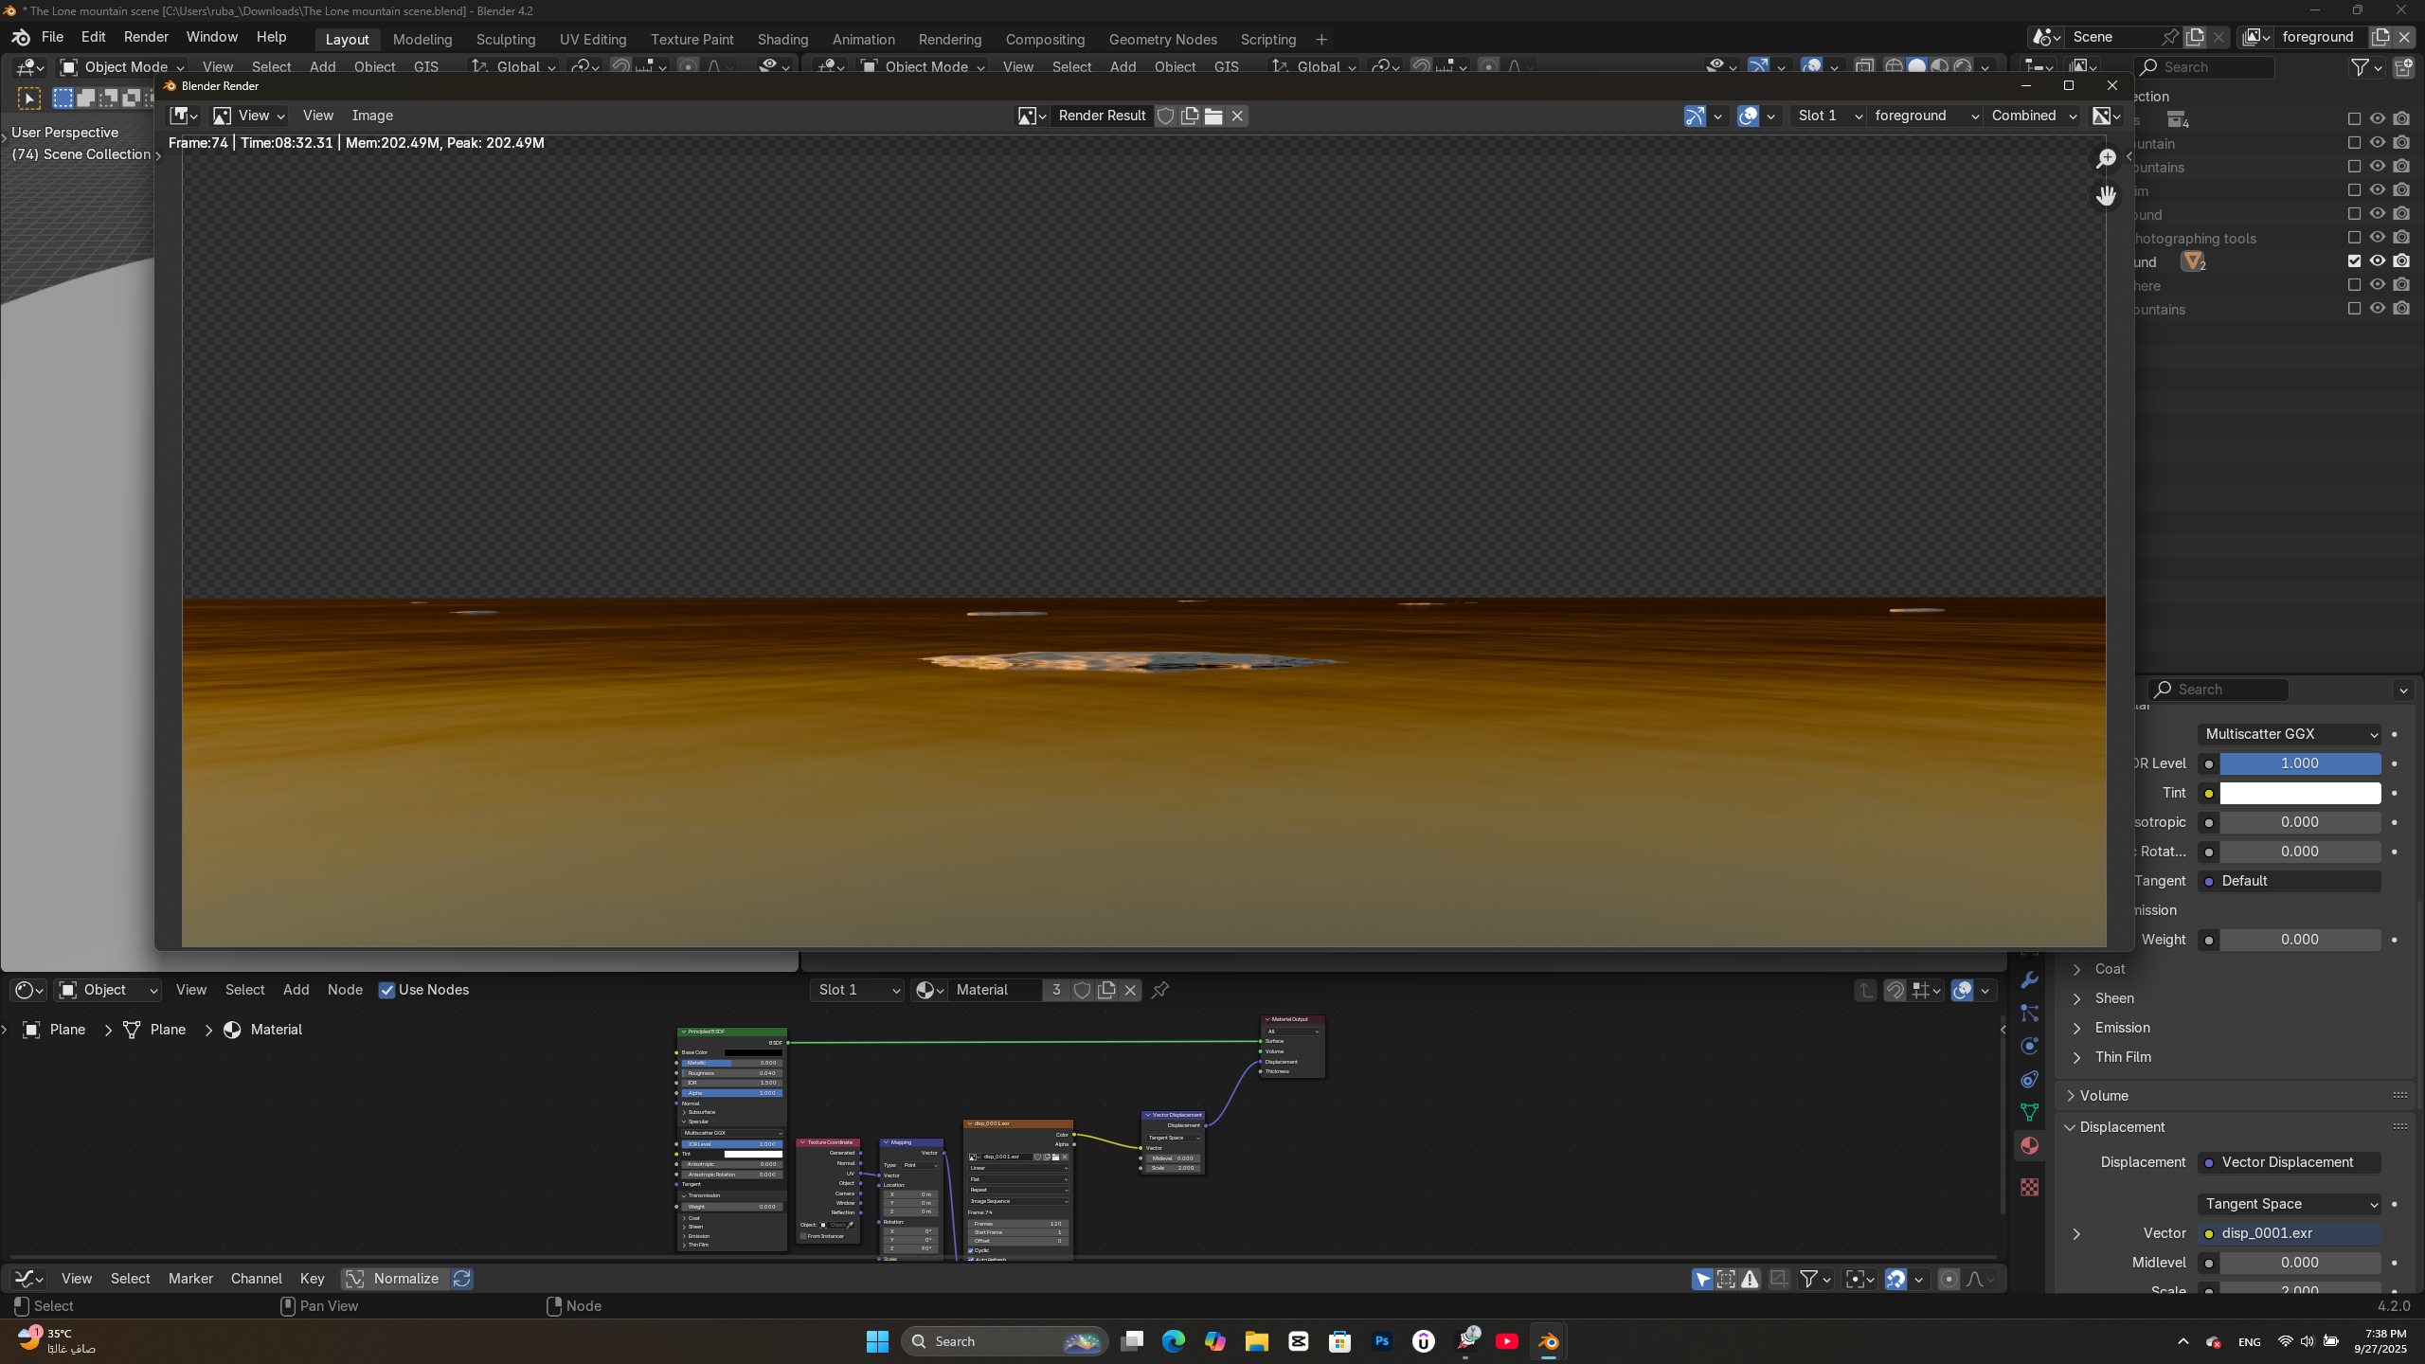Open the Material properties tab icon
2425x1364 pixels.
2029,1146
